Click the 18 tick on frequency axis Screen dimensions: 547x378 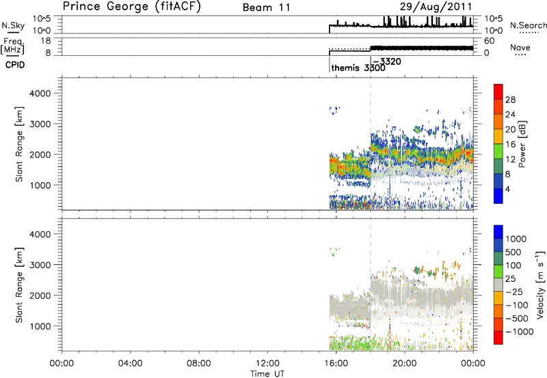(46, 41)
